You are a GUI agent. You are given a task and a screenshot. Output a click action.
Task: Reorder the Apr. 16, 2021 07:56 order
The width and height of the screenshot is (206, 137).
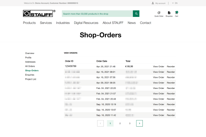(171, 77)
